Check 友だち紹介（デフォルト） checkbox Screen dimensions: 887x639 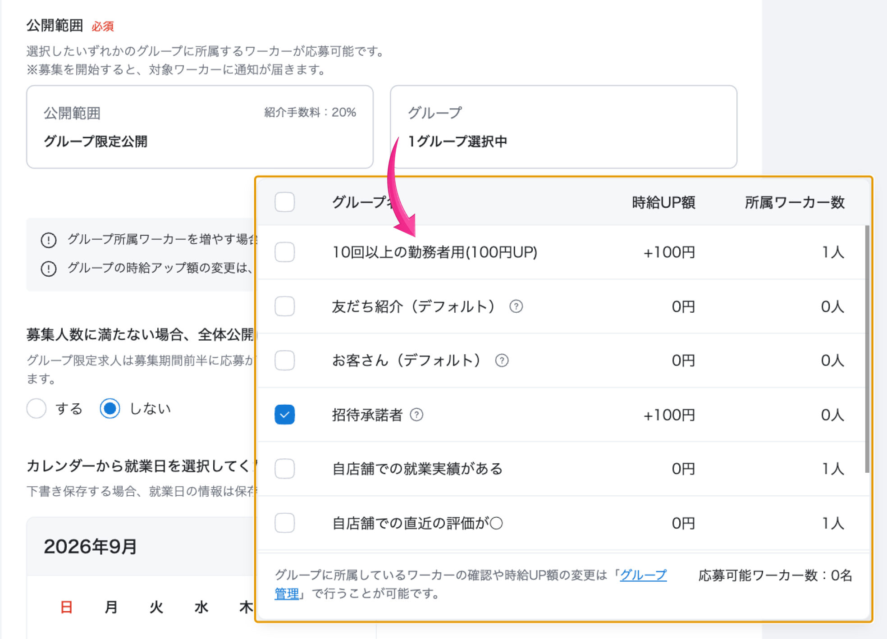pyautogui.click(x=285, y=306)
